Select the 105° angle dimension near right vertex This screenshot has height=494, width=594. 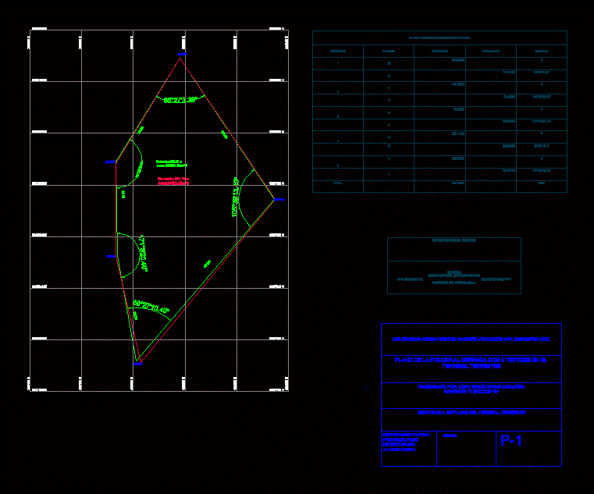tap(235, 197)
